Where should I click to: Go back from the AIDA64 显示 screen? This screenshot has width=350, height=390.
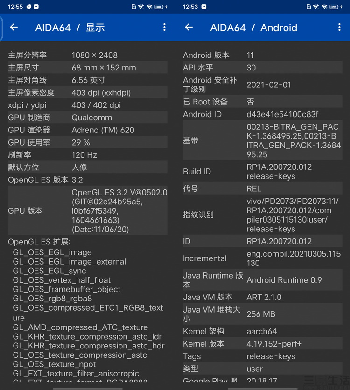coord(14,27)
